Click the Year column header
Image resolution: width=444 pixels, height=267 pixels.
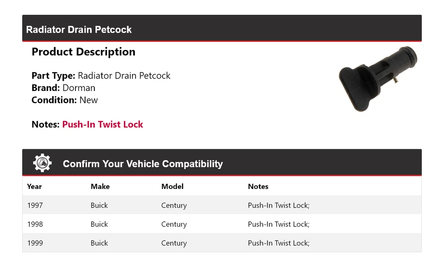34,187
